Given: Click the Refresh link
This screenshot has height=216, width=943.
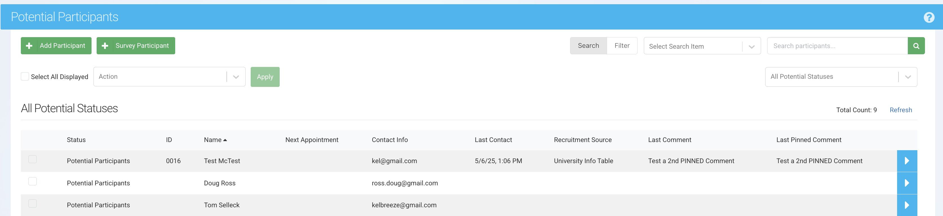Looking at the screenshot, I should [900, 110].
